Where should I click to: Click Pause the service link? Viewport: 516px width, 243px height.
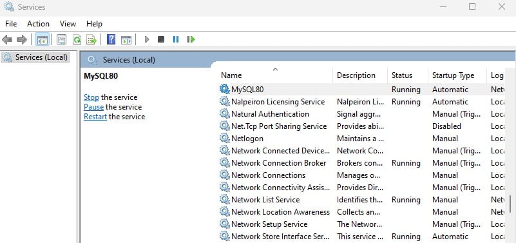tap(93, 107)
